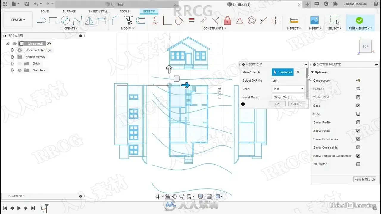381x214 pixels.
Task: Select the Concentric constraint icon
Action: click(x=252, y=20)
